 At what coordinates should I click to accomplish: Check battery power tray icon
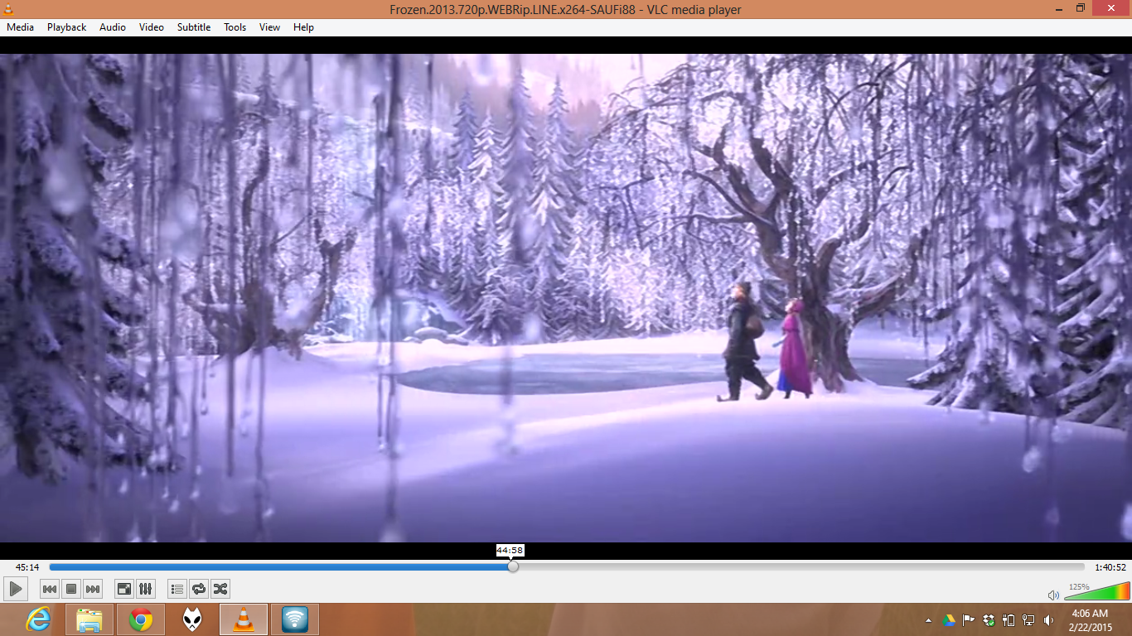click(1009, 620)
